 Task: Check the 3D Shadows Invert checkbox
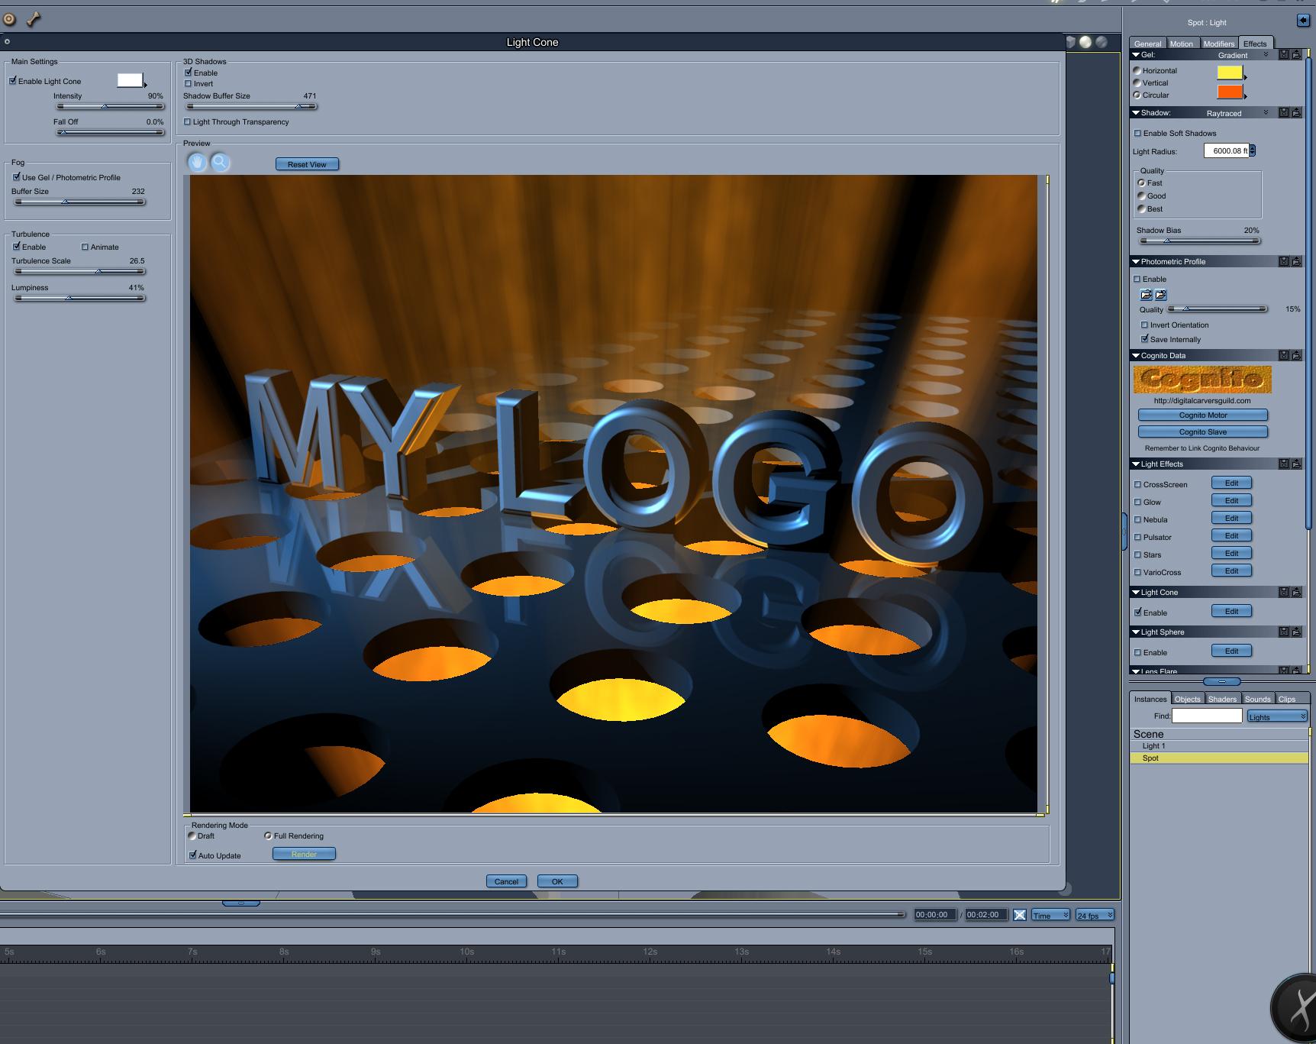pos(188,83)
